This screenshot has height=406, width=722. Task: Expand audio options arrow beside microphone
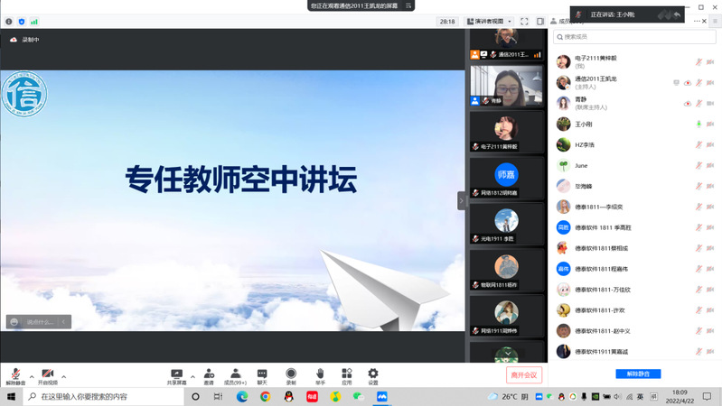point(32,375)
